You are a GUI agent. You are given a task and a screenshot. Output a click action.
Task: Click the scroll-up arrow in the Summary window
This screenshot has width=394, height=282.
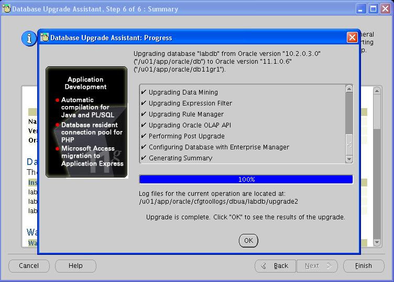377,91
